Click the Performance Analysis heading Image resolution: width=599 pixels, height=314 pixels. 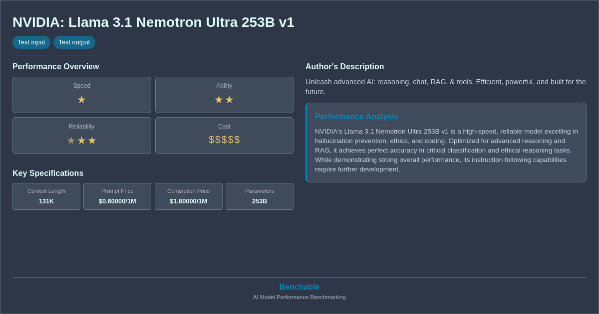click(357, 116)
